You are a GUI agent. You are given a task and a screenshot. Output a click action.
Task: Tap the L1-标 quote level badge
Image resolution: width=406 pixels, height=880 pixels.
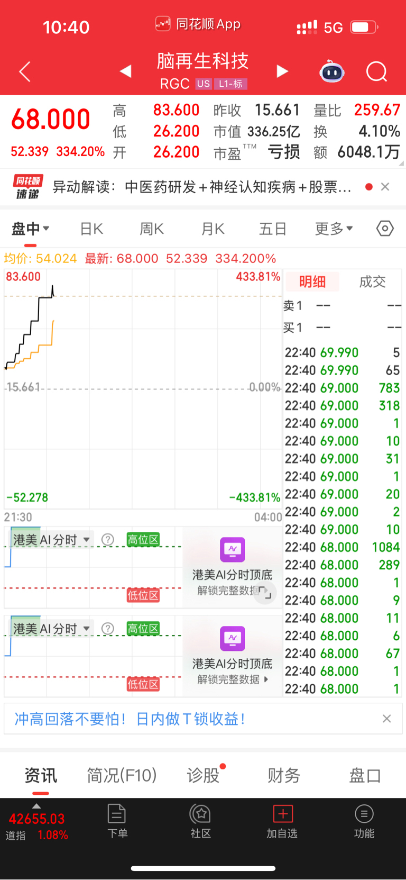230,84
